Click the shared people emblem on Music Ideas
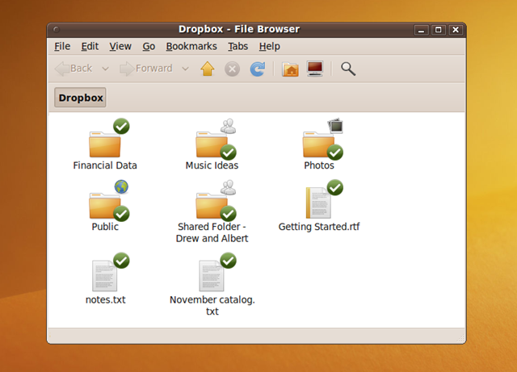 click(x=228, y=126)
